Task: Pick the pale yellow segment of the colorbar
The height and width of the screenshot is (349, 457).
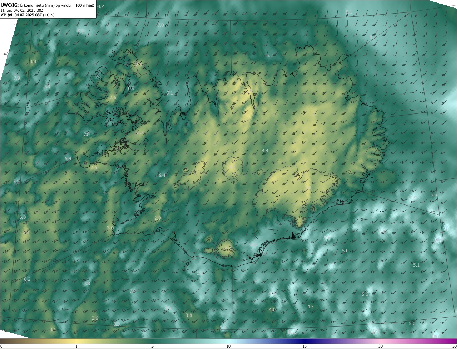Action: coord(76,341)
